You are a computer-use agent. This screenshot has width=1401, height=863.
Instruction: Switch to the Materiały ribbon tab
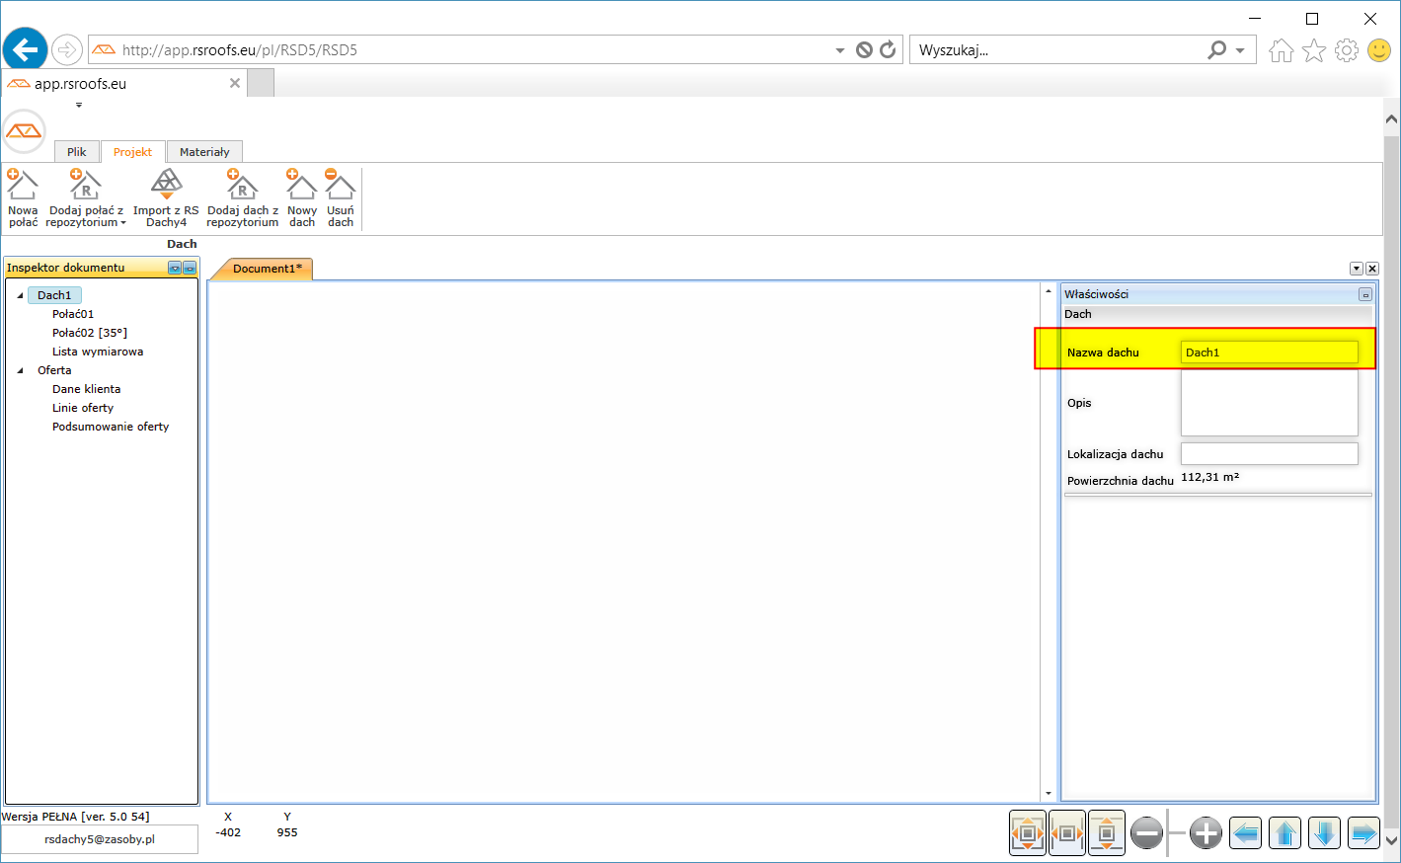204,152
